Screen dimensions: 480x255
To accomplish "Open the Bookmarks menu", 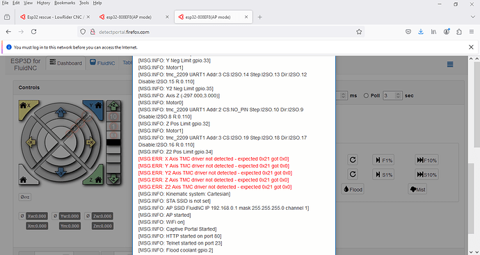I will click(64, 3).
